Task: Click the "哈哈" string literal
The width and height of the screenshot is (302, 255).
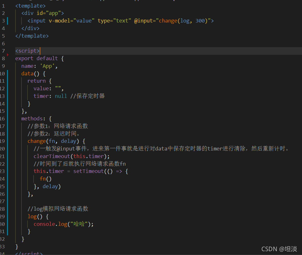Action: 79,224
